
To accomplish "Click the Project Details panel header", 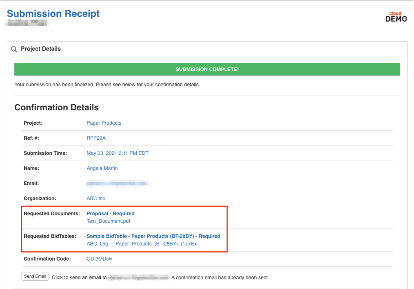I will point(207,49).
